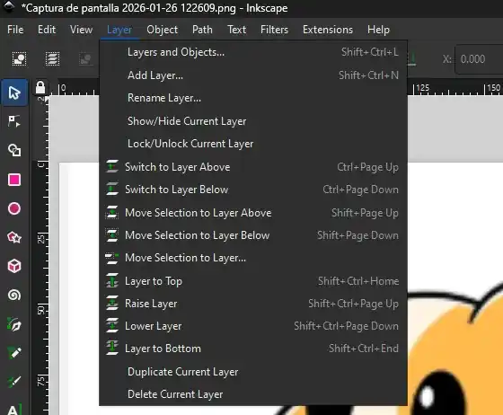The image size is (503, 415).
Task: Choose Layer to Top
Action: point(253,281)
